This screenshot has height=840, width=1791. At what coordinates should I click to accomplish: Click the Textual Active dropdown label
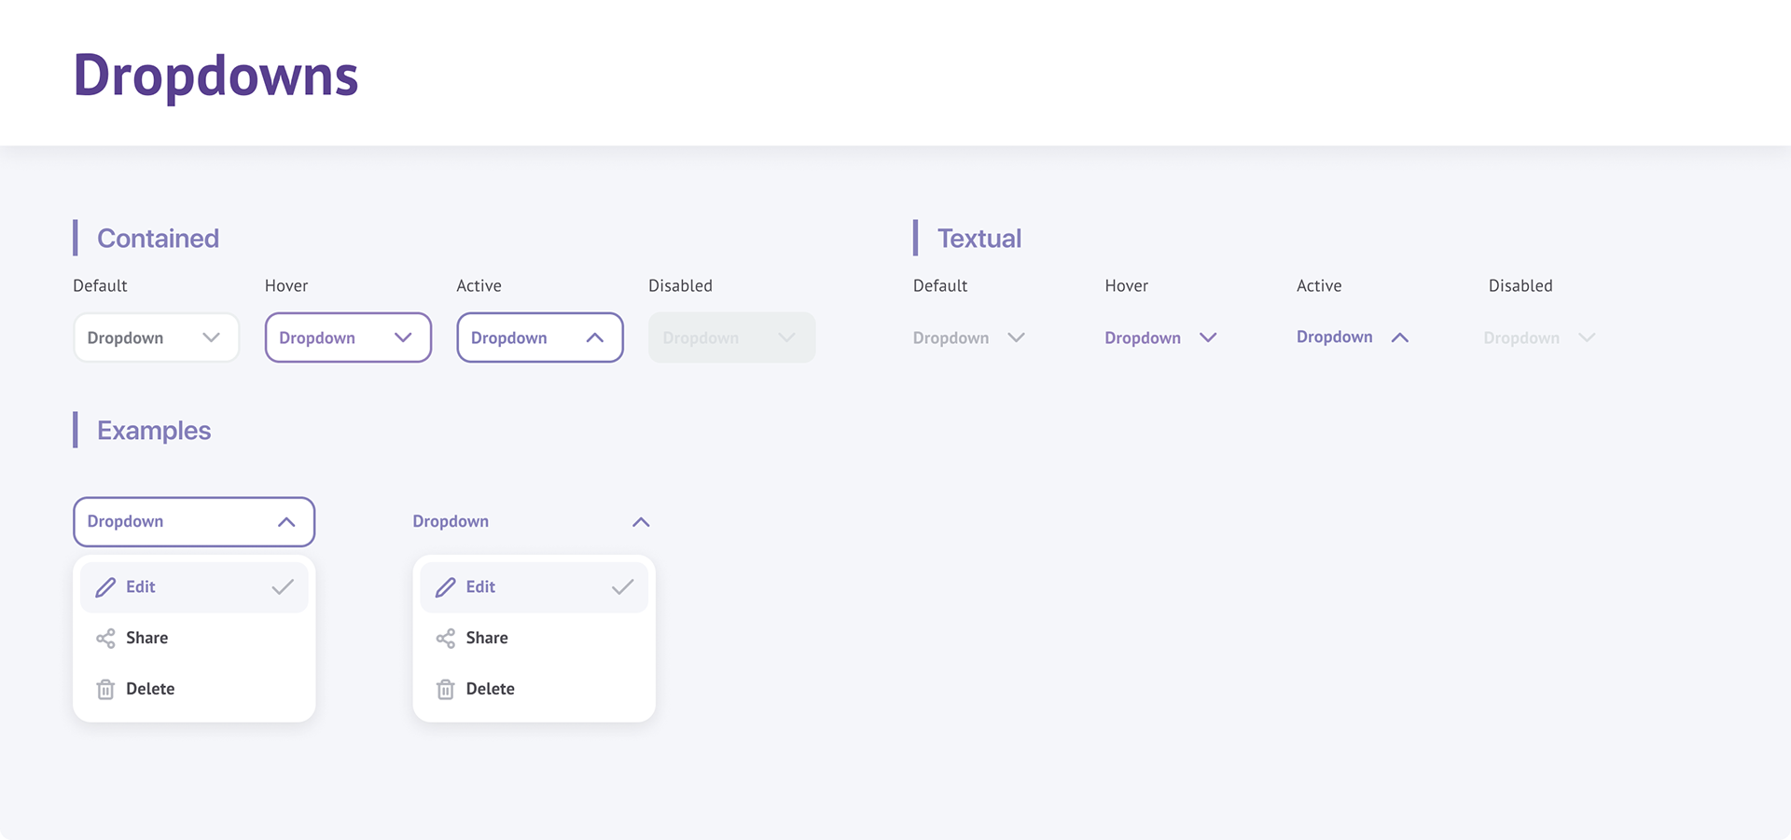tap(1335, 337)
